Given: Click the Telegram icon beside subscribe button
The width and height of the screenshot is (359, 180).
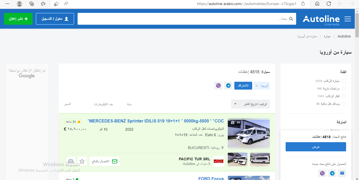Looking at the screenshot, I should click(228, 86).
